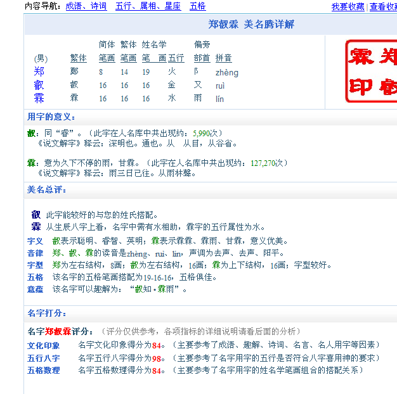The height and width of the screenshot is (394, 397).
Task: Select the blue character 霖 in name table
Action: point(39,98)
